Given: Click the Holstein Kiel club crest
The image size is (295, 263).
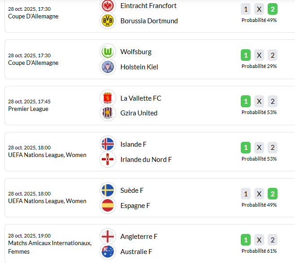Looking at the screenshot, I should coord(108,67).
